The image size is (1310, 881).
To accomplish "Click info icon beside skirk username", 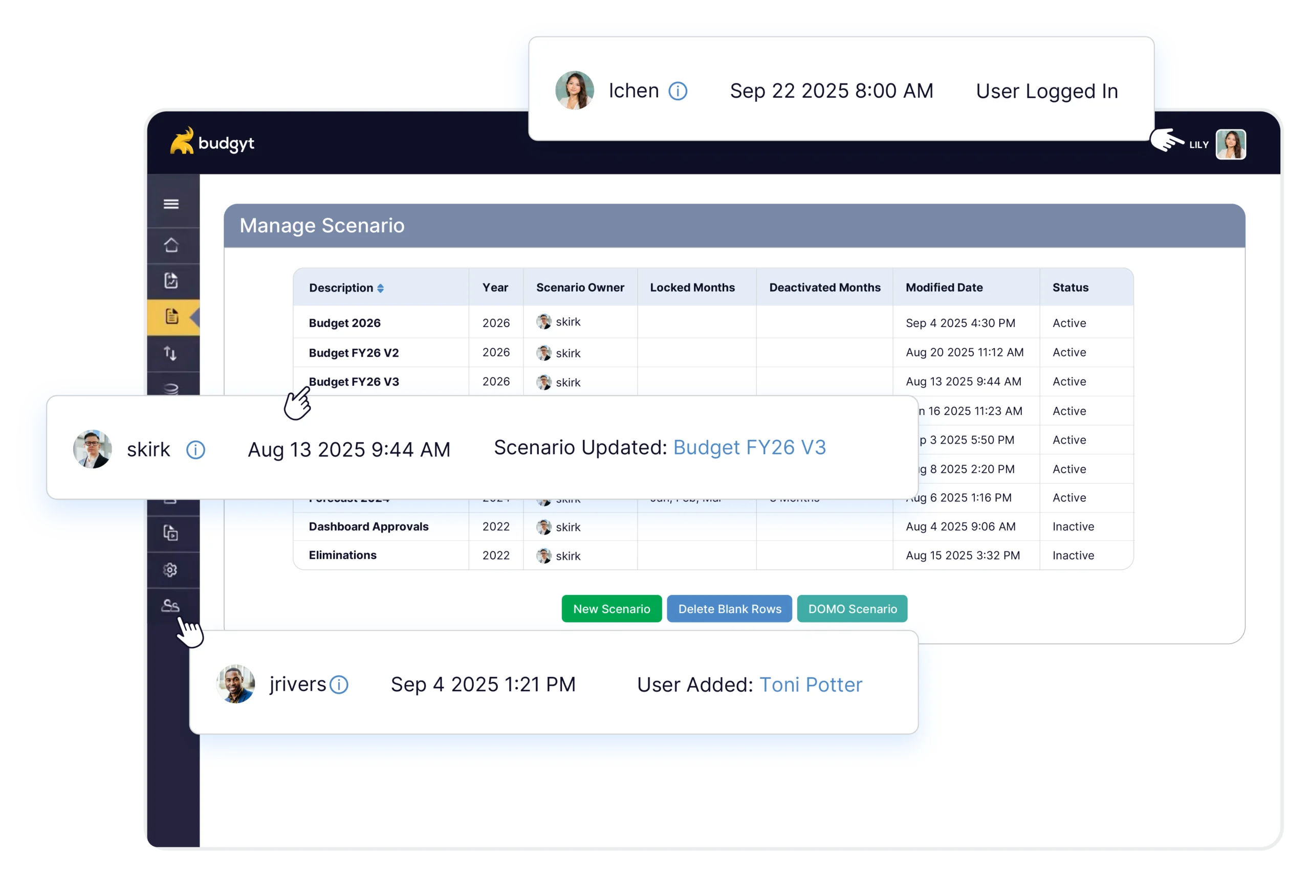I will pyautogui.click(x=195, y=450).
